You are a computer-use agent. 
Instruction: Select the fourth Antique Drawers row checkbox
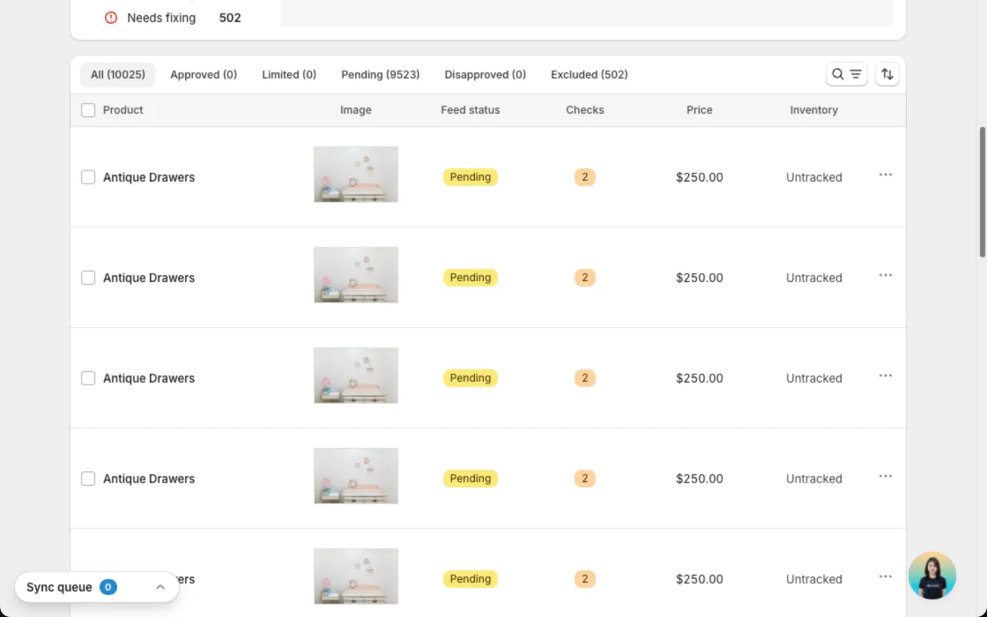click(88, 479)
